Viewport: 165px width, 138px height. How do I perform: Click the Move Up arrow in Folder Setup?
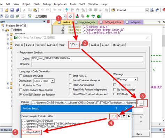pyautogui.click(x=124, y=116)
